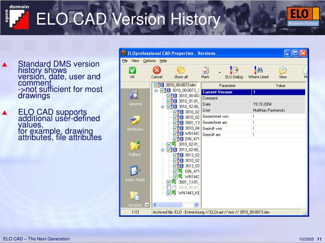Click the ELOprofessional title bar application icon
The width and height of the screenshot is (325, 243).
pos(123,53)
